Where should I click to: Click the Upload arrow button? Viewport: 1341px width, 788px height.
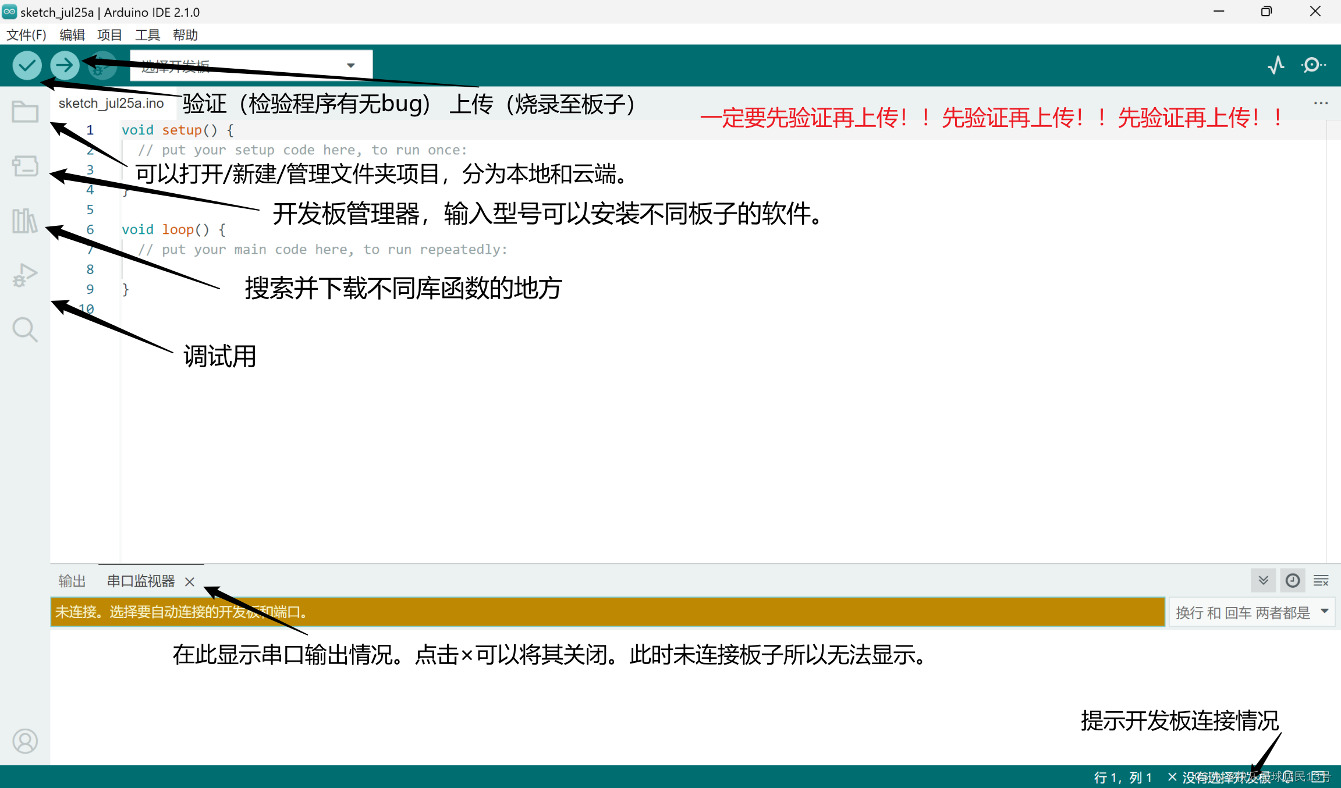pyautogui.click(x=65, y=65)
